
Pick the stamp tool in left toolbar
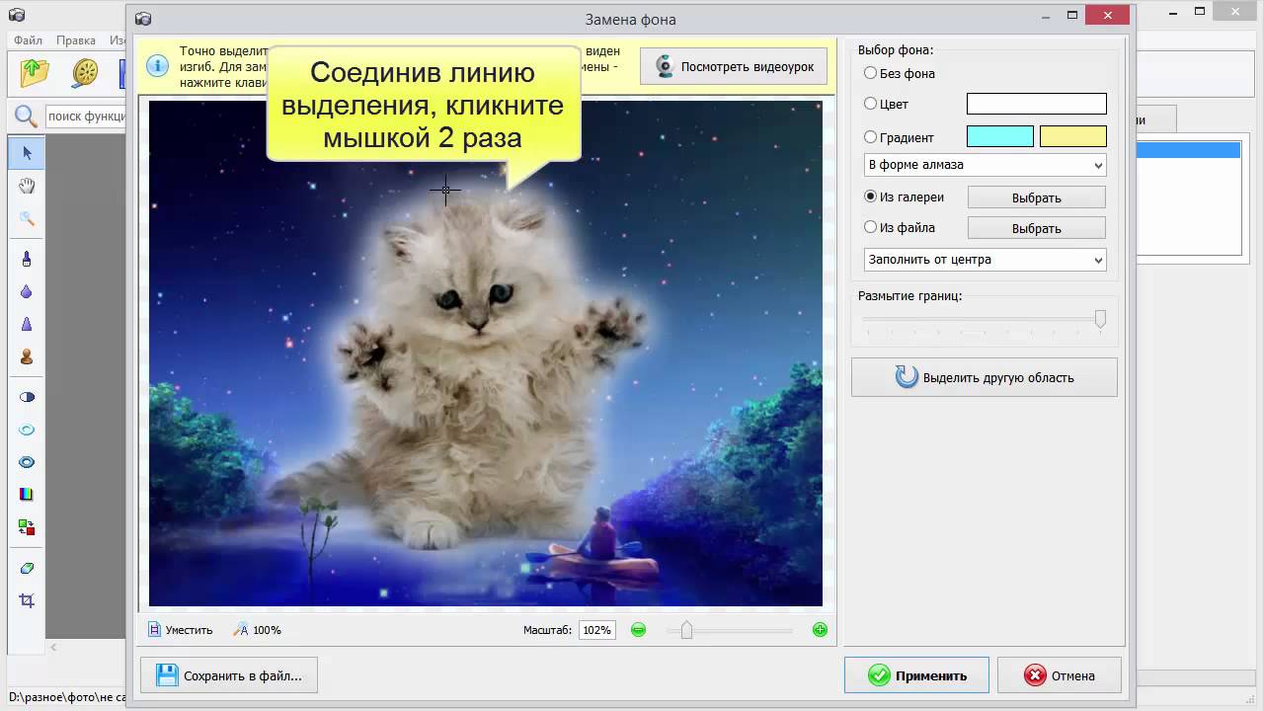coord(27,357)
